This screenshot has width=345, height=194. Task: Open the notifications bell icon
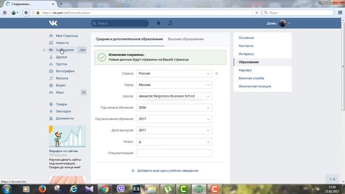click(x=158, y=23)
